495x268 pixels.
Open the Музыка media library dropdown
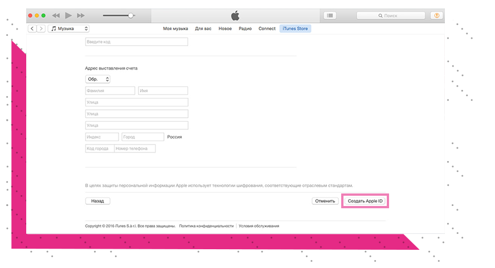69,28
